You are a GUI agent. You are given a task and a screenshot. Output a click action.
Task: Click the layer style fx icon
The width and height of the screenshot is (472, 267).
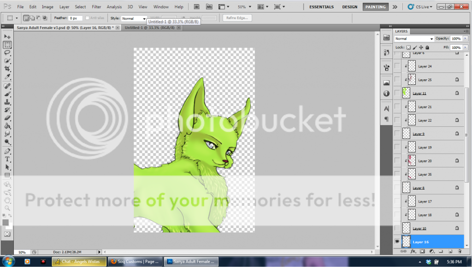click(x=413, y=251)
